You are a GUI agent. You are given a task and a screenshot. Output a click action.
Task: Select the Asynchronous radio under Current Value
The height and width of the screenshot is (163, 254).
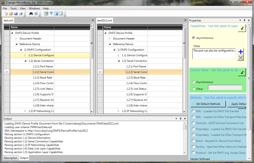click(x=194, y=82)
